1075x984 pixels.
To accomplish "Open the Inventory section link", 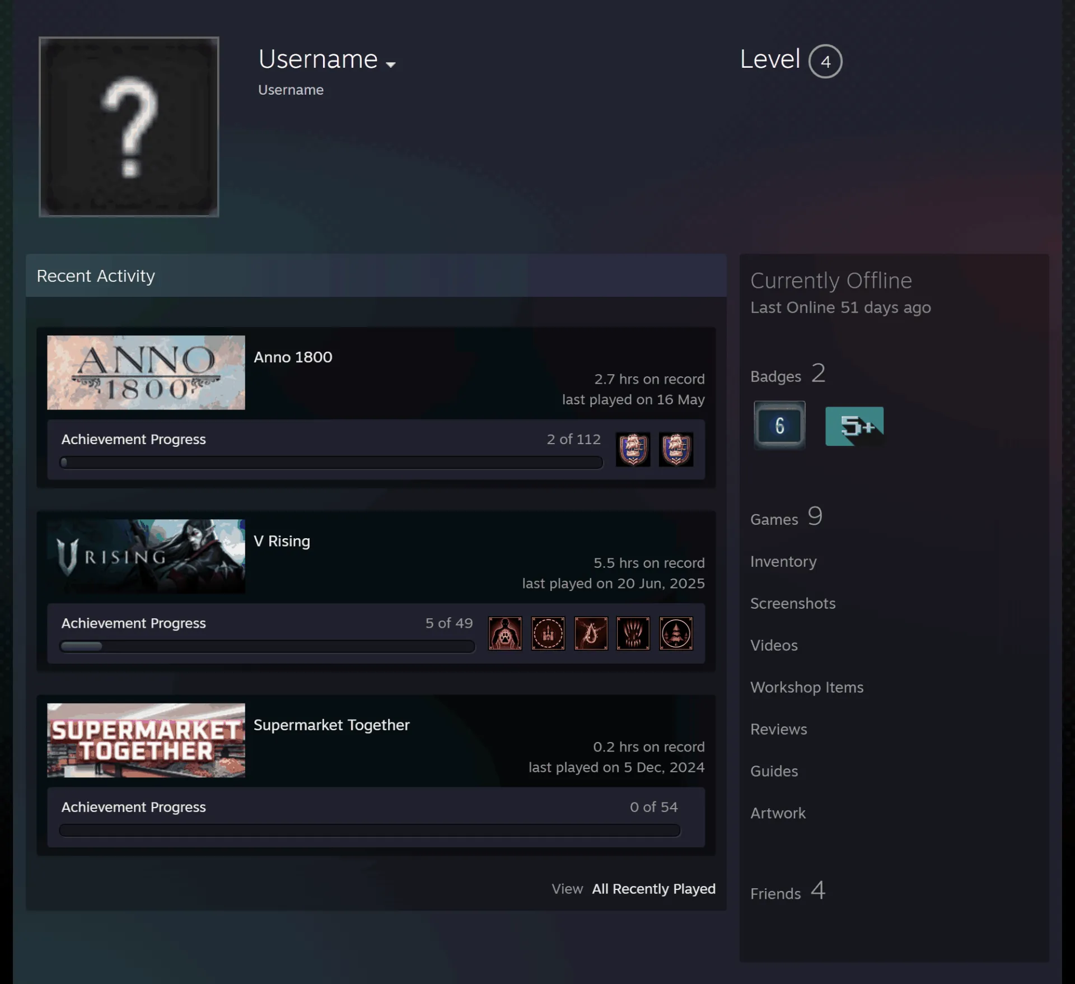I will coord(783,561).
